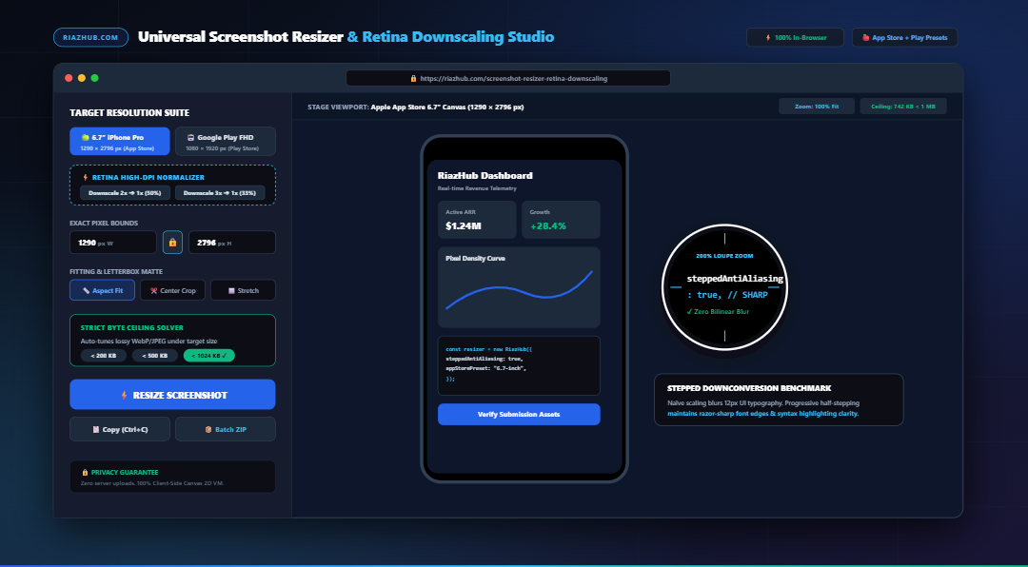Select the < 200 KB ceiling option
Image resolution: width=1028 pixels, height=567 pixels.
(104, 356)
